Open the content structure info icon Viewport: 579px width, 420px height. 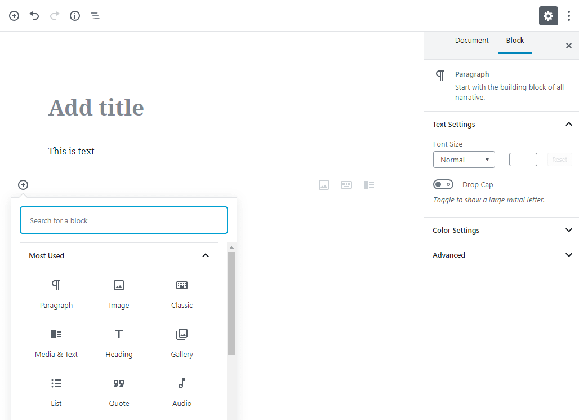click(x=75, y=16)
